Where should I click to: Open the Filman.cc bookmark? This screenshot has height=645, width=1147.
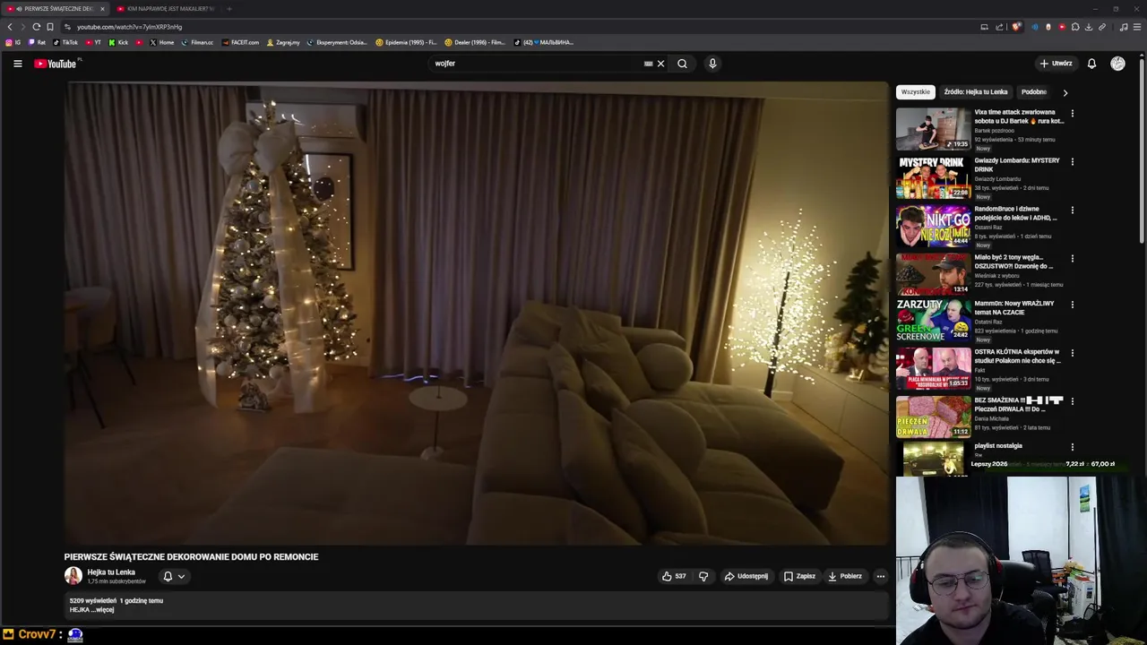click(x=197, y=42)
